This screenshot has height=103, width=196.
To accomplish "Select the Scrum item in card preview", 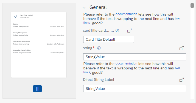I will [39, 25].
